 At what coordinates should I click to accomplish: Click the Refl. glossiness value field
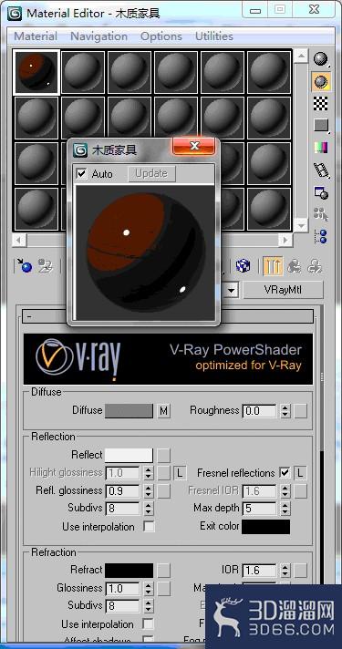[x=122, y=491]
